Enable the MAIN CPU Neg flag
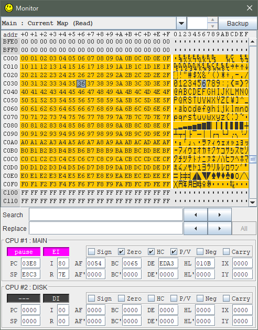 [x=200, y=251]
